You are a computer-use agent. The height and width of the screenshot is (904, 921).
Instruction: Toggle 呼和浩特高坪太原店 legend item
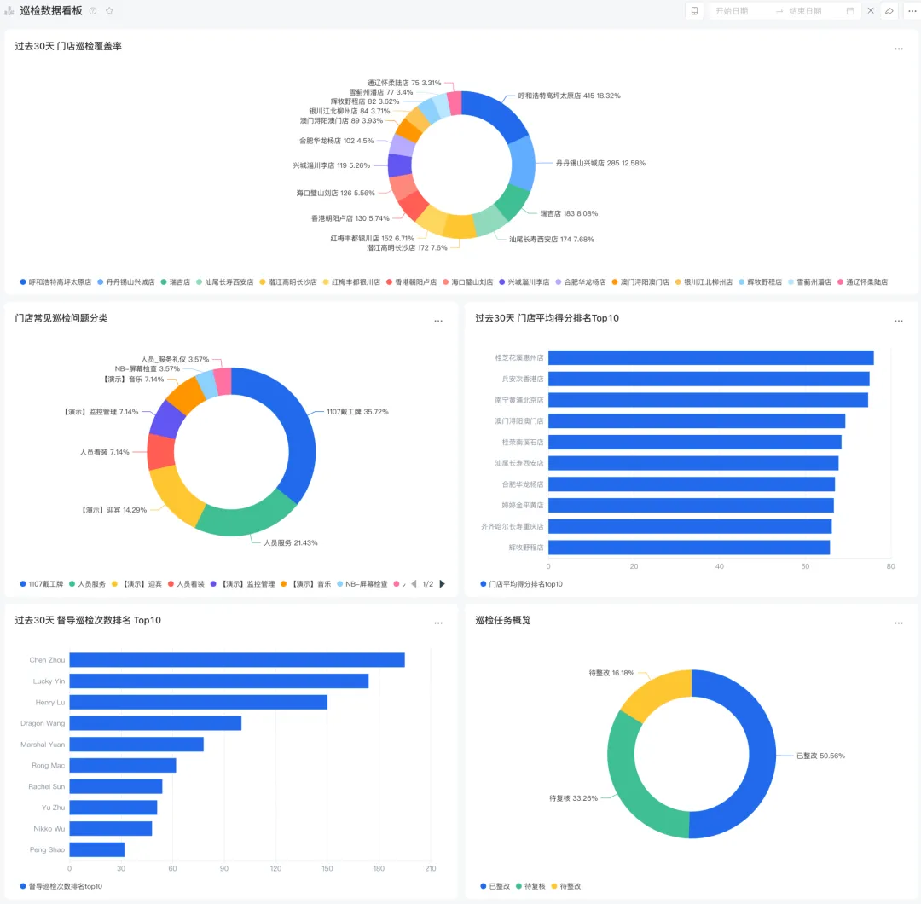55,282
